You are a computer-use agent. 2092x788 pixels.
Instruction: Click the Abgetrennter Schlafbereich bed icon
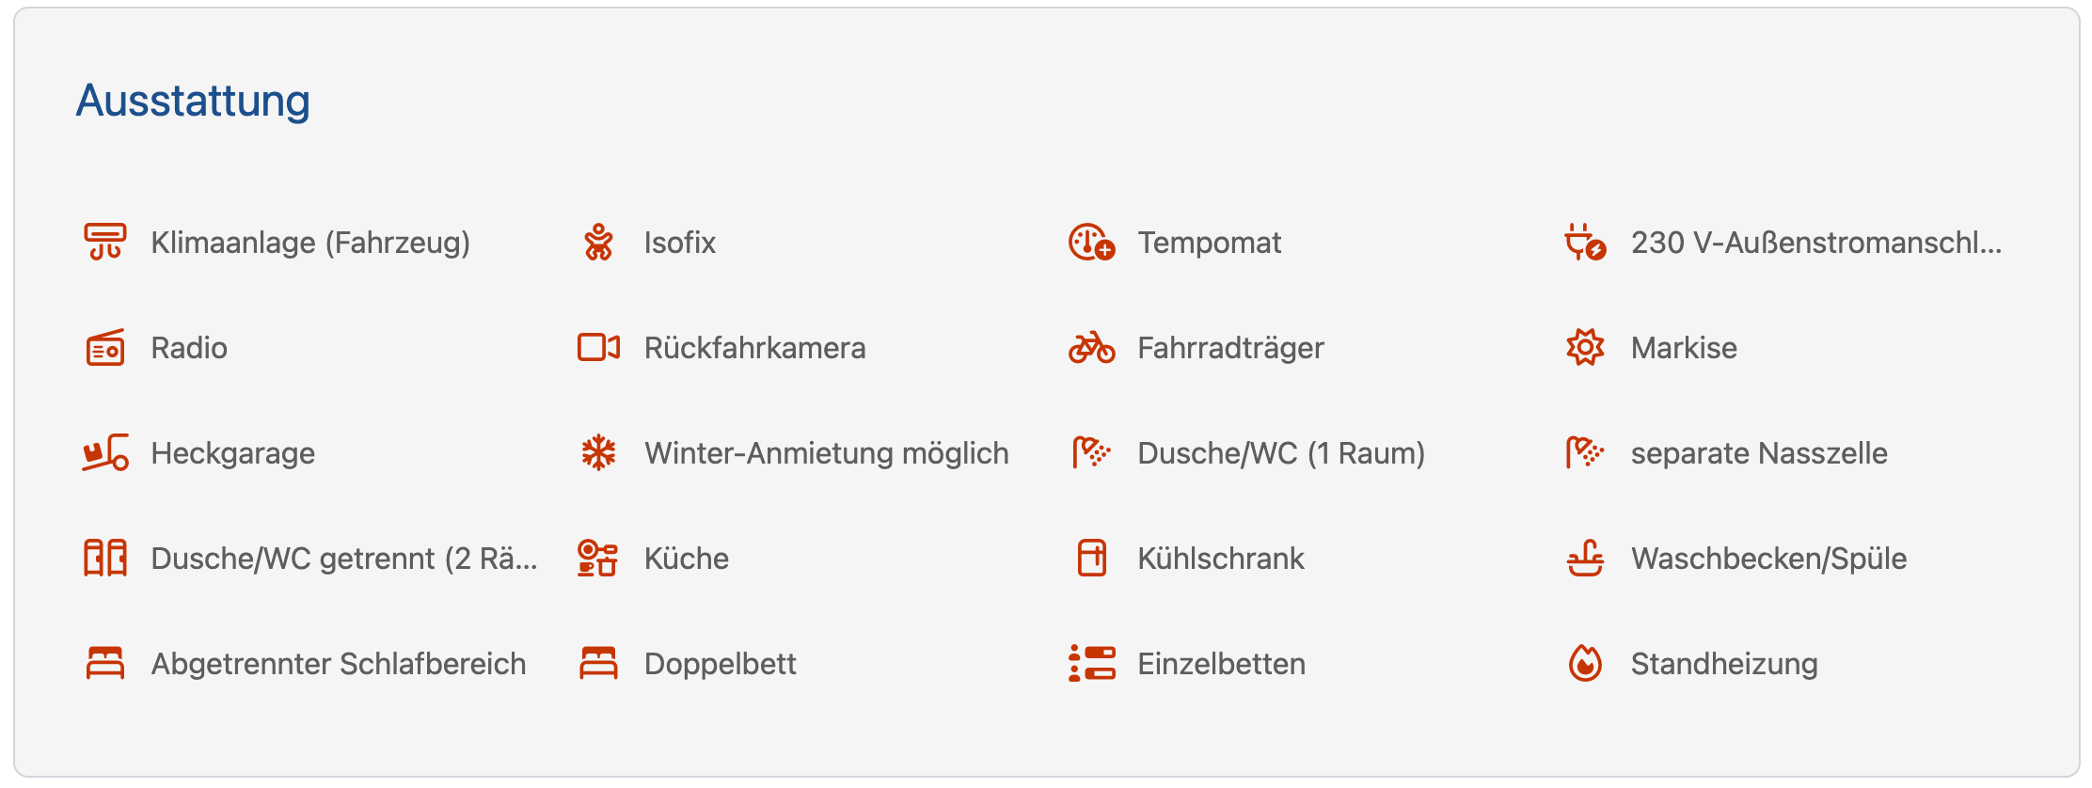[x=104, y=664]
